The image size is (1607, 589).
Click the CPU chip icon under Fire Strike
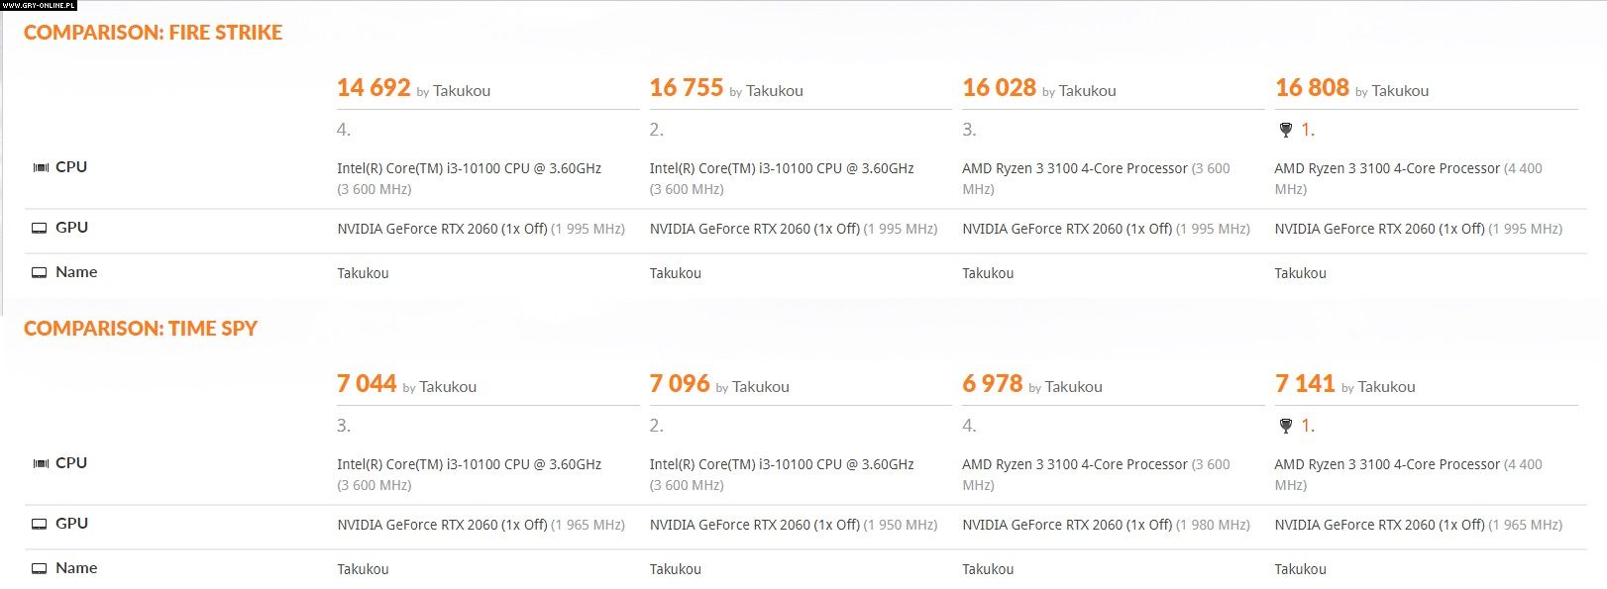(41, 167)
